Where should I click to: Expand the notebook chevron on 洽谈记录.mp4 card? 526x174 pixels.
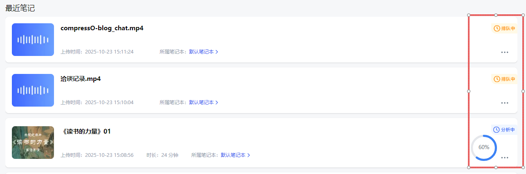tap(217, 103)
